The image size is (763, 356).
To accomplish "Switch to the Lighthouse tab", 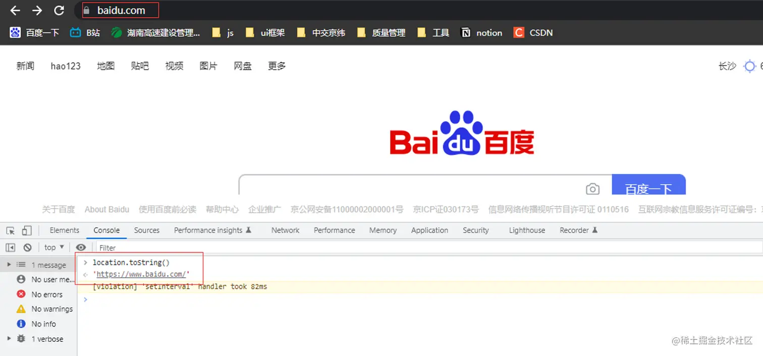I will 527,230.
